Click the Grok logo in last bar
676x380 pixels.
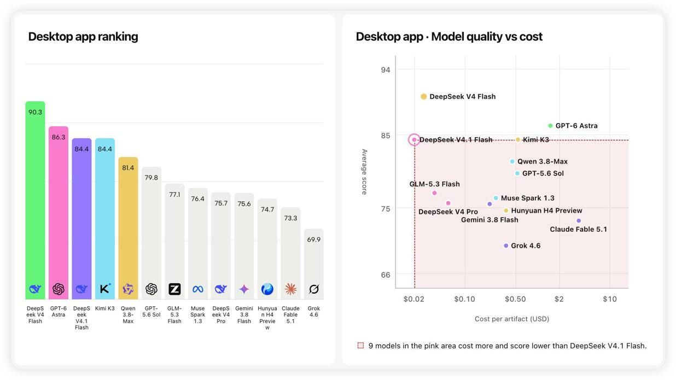pyautogui.click(x=314, y=289)
